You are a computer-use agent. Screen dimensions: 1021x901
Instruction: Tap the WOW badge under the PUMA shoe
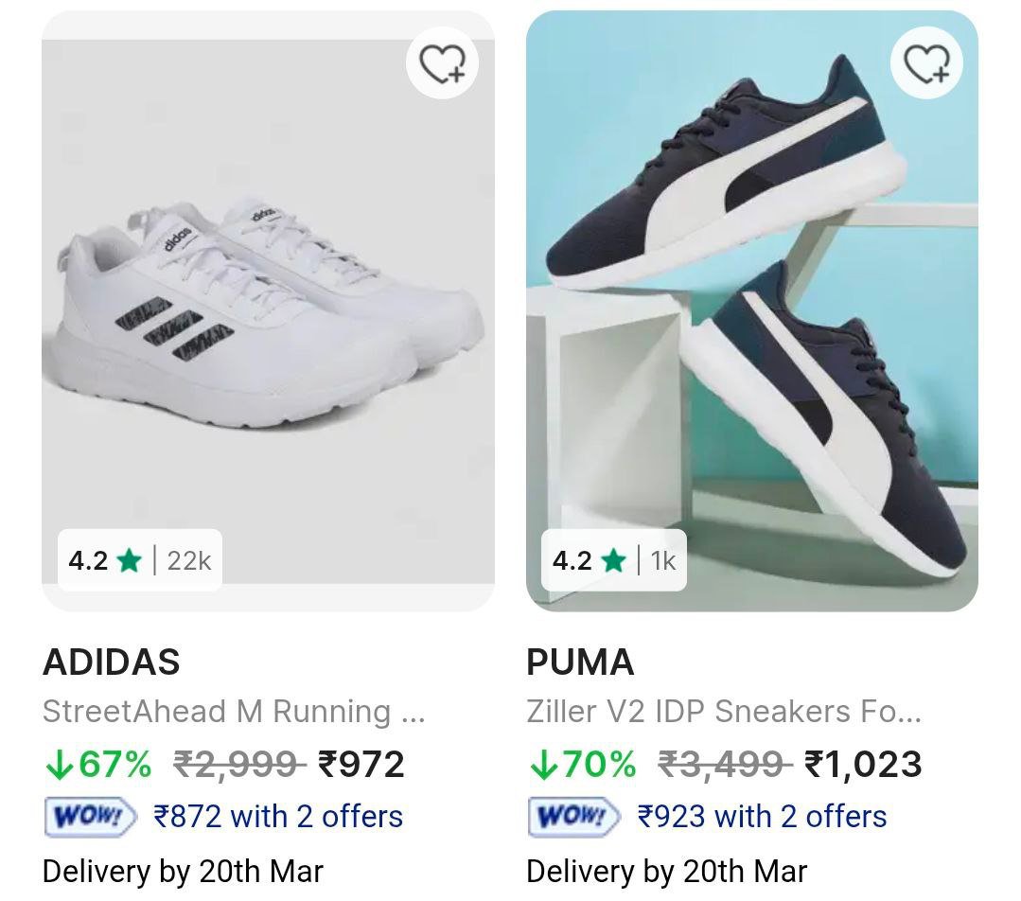(x=572, y=815)
